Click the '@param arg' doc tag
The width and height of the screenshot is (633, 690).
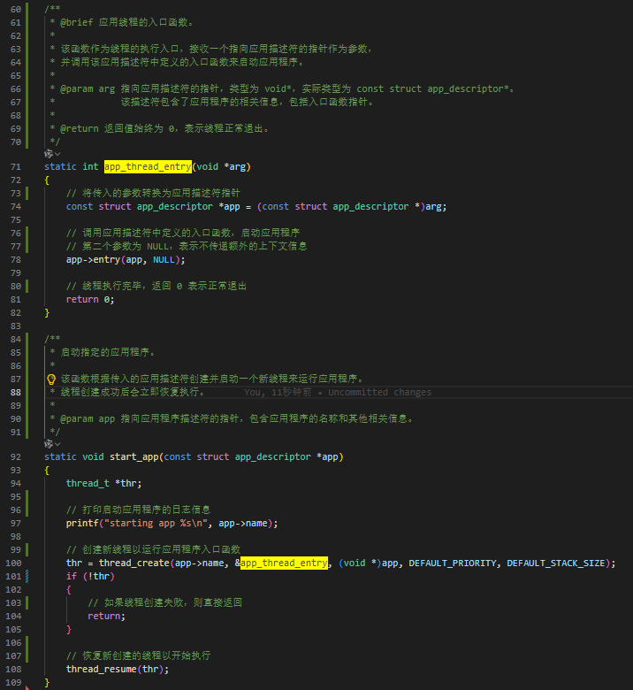[x=88, y=88]
